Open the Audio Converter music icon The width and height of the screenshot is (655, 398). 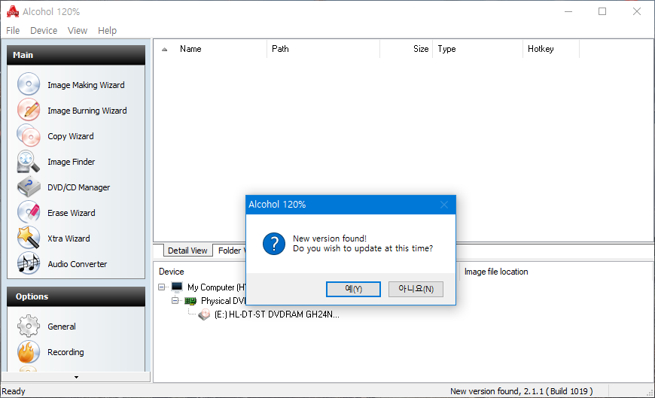(29, 264)
